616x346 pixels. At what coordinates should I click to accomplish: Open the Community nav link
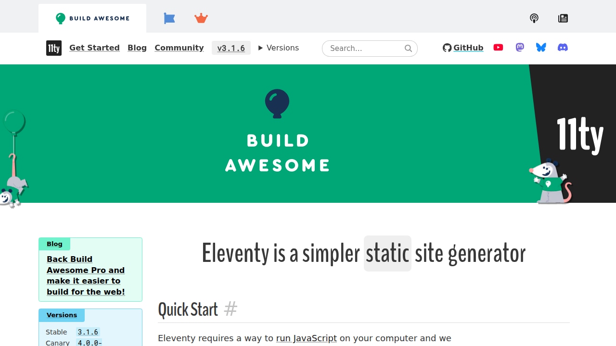pyautogui.click(x=179, y=48)
